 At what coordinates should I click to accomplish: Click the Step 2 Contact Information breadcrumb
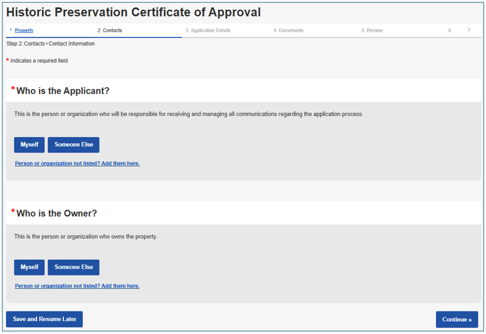(x=51, y=44)
